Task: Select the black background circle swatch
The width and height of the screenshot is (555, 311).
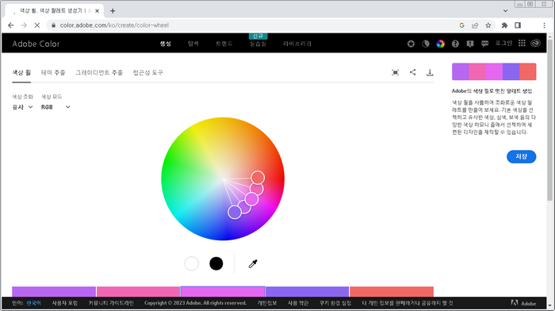Action: tap(216, 263)
